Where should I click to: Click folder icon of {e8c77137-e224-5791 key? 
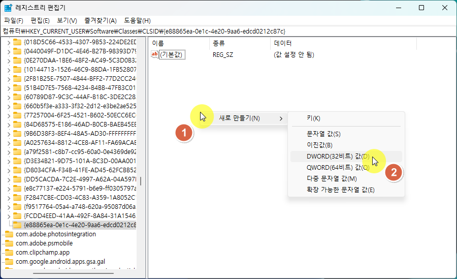[17, 188]
